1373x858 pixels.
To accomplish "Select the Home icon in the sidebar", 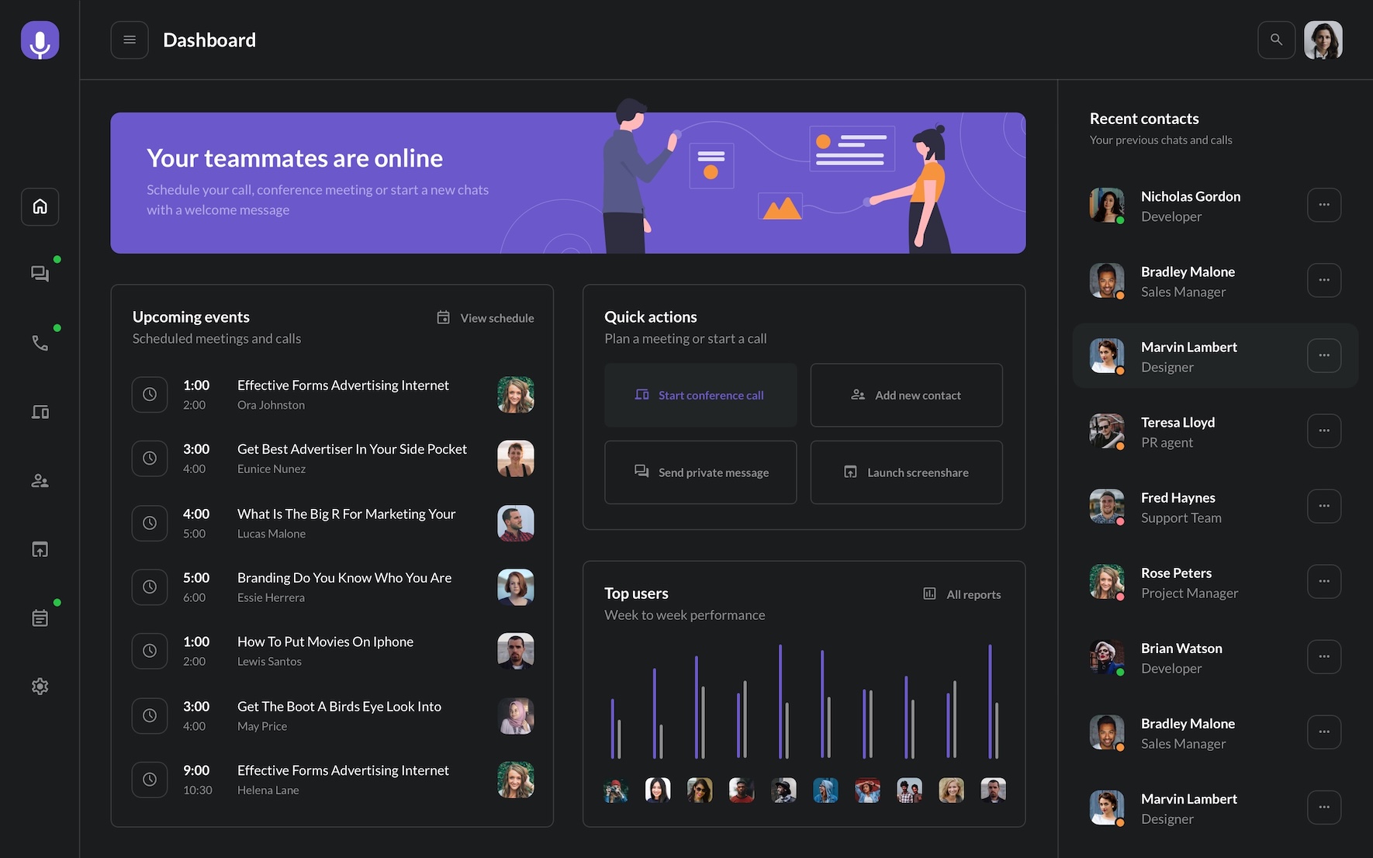I will 40,206.
